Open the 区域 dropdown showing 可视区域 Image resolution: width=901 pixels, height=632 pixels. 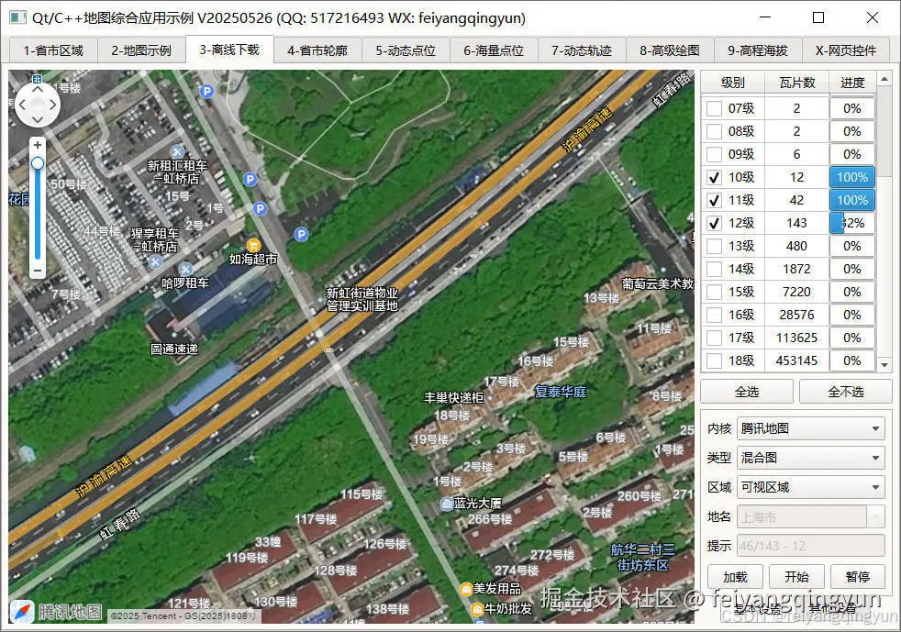810,487
